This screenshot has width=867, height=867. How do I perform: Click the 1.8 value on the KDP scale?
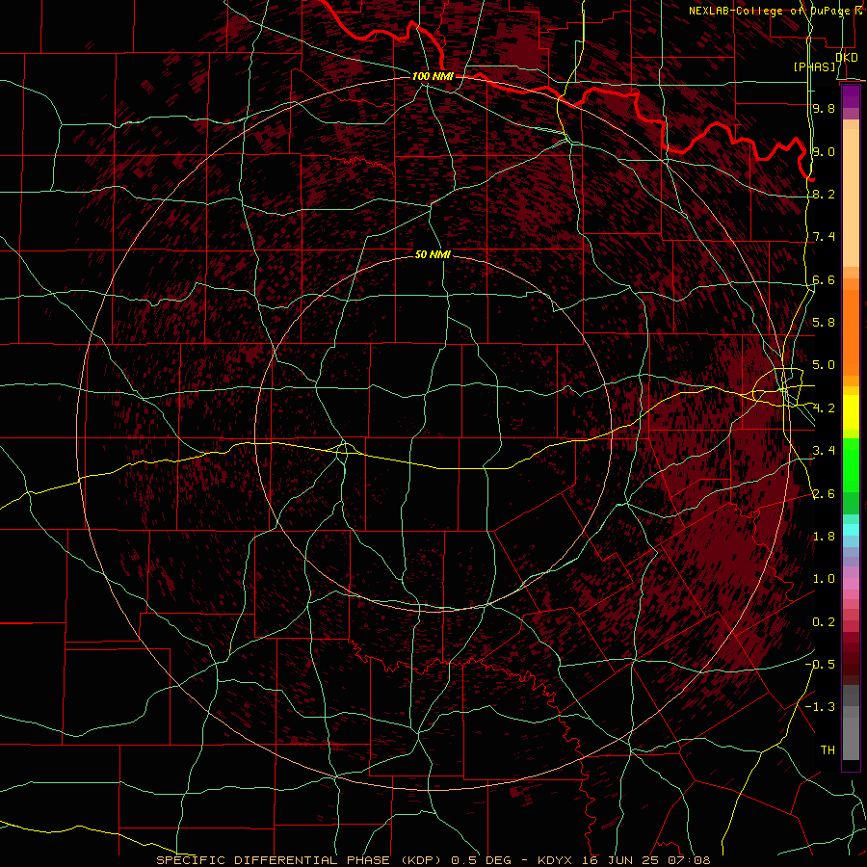pyautogui.click(x=824, y=536)
